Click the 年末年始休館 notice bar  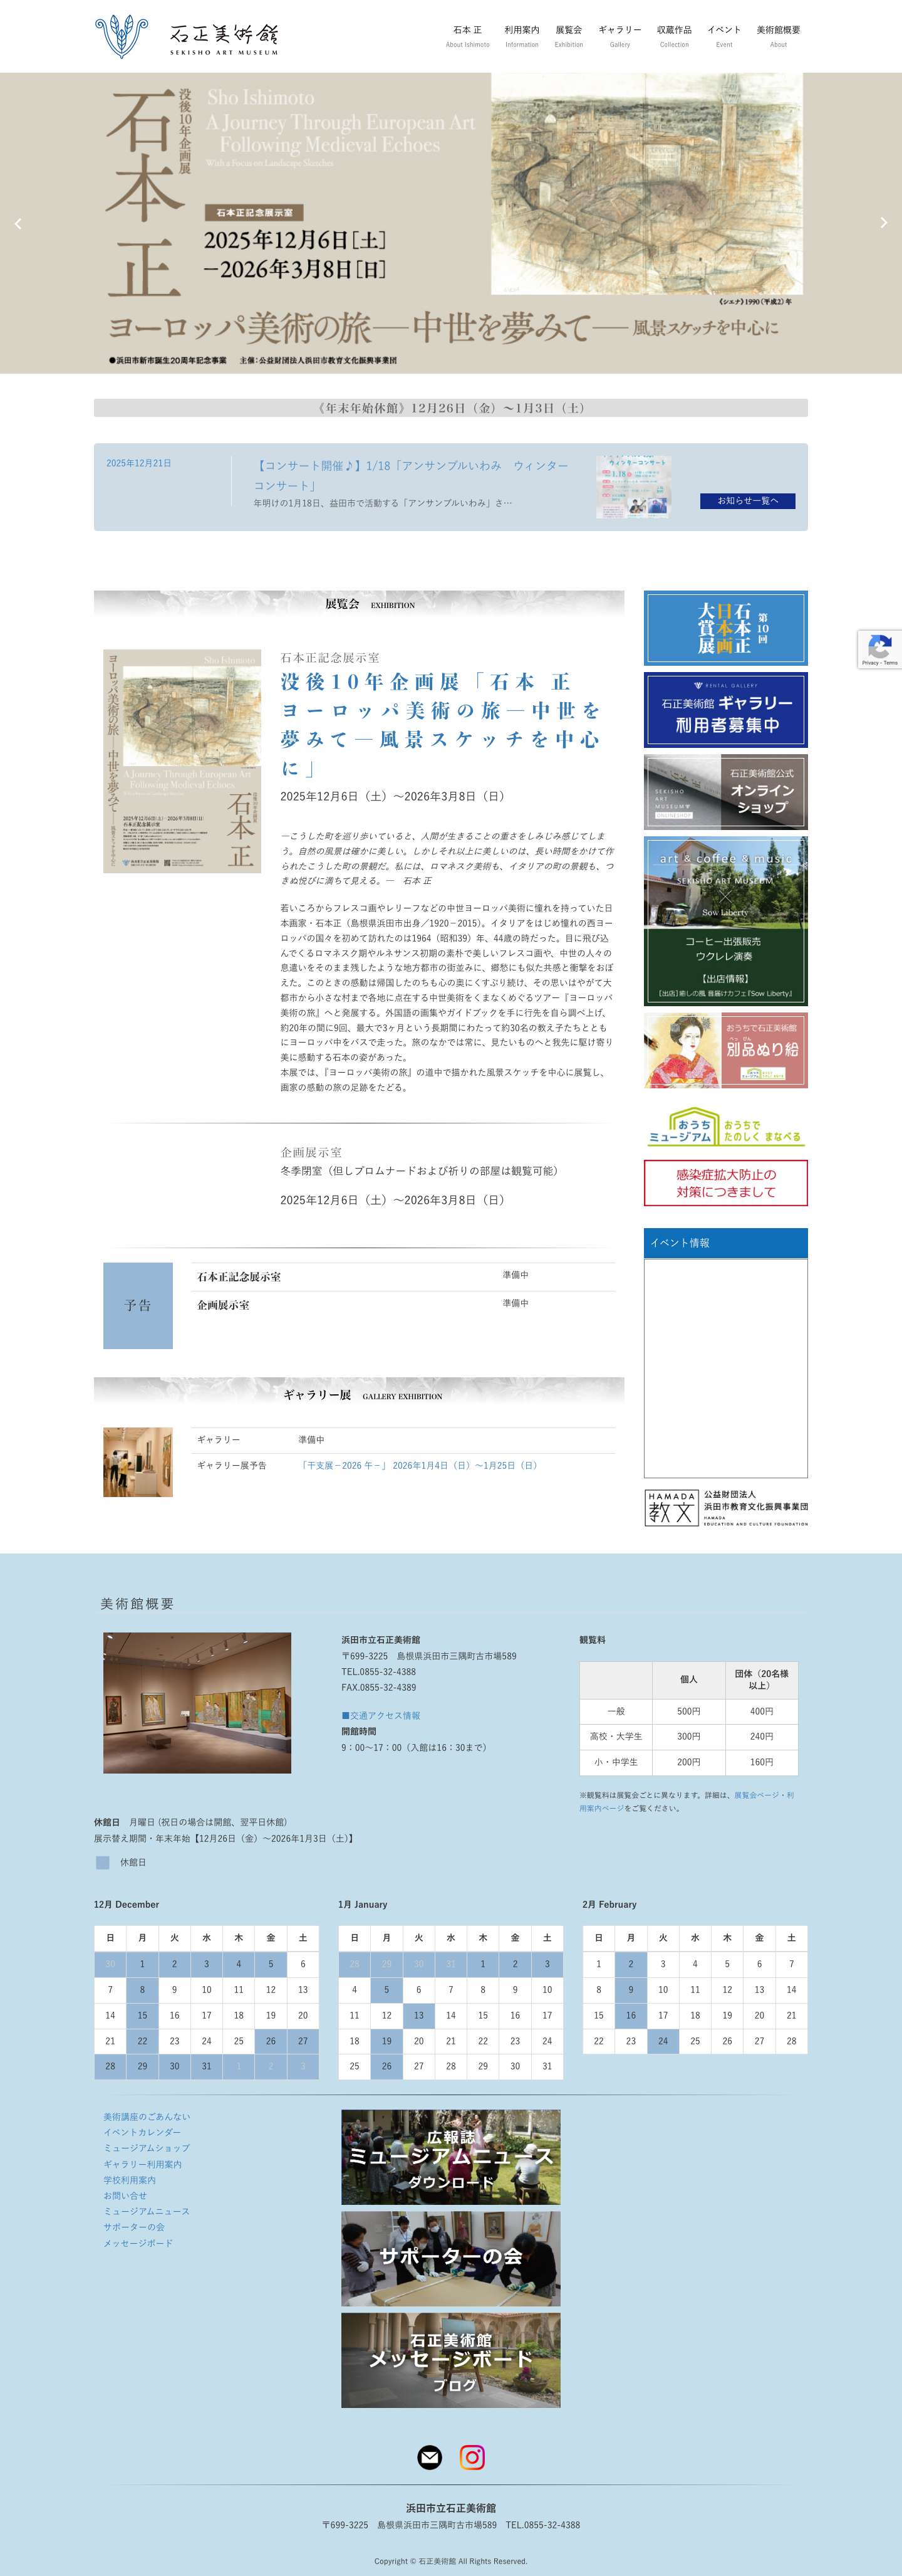(x=450, y=408)
